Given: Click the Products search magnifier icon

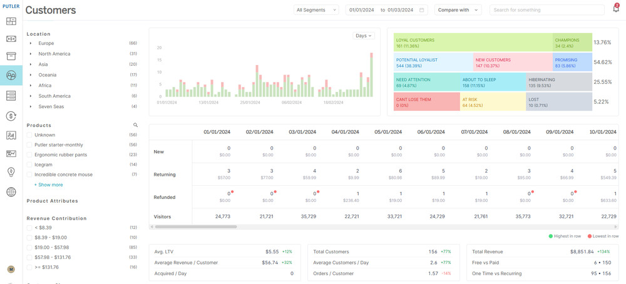Looking at the screenshot, I should point(135,125).
